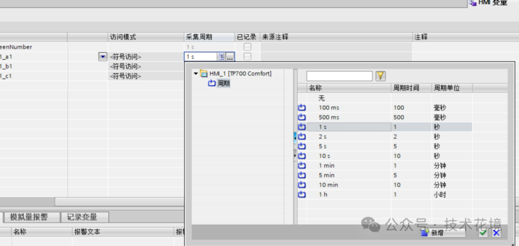Select the 2 s cycle name
Screen dimensions: 519x246
pos(323,136)
